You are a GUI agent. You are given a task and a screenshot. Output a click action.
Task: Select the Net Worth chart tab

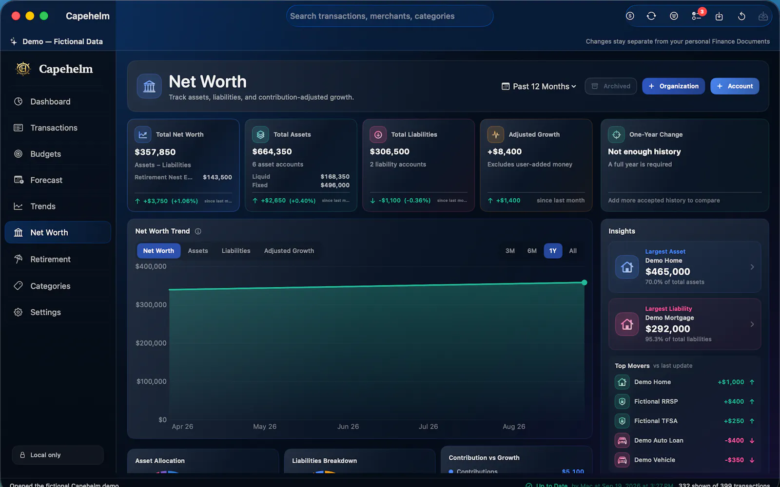158,251
